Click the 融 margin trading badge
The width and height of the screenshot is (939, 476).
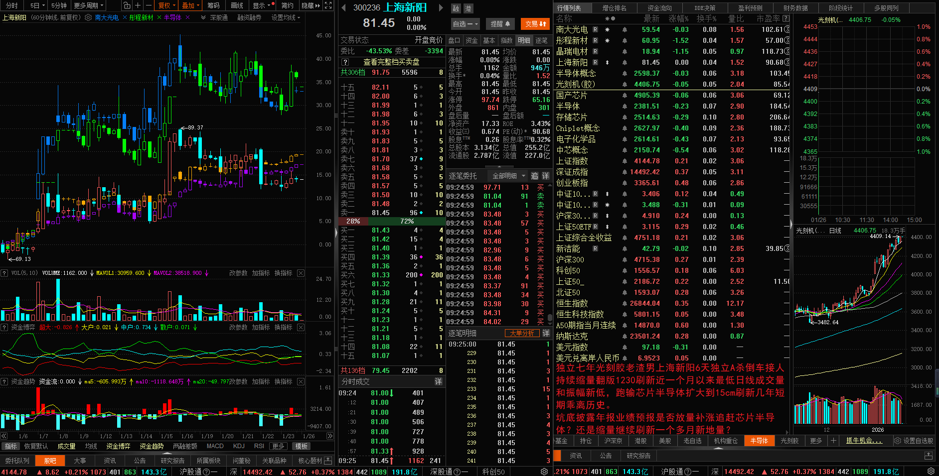pyautogui.click(x=456, y=8)
